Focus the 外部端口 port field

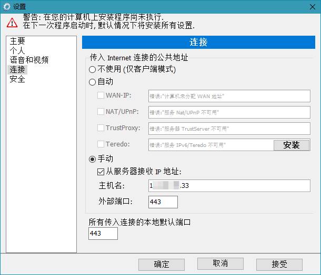pyautogui.click(x=163, y=202)
